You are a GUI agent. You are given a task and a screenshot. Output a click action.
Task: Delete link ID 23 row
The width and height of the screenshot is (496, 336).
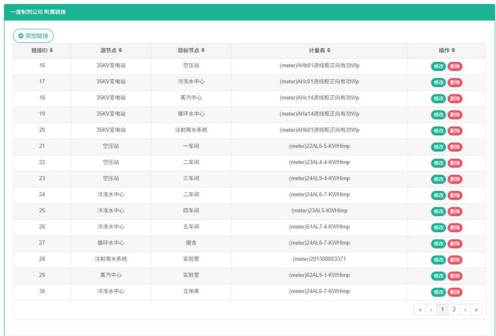pyautogui.click(x=455, y=179)
